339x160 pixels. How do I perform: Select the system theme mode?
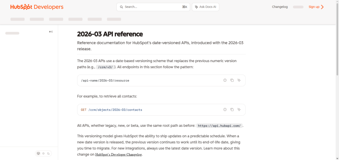(38, 153)
